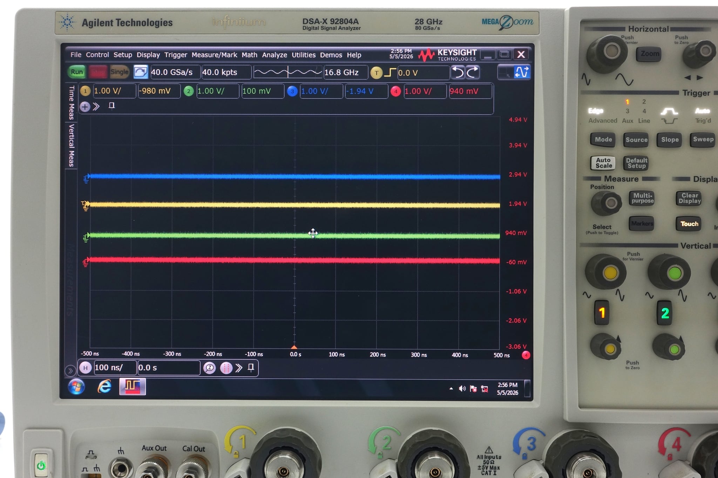Open the Control menu
The width and height of the screenshot is (718, 478).
(97, 55)
